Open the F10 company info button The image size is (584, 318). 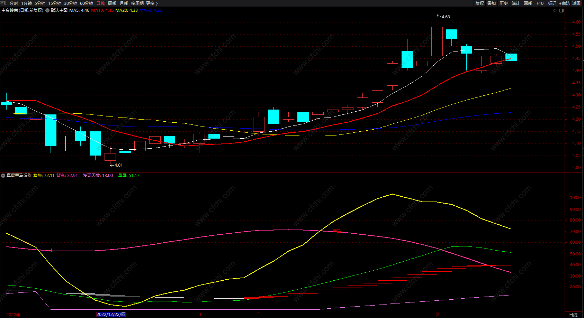tap(540, 3)
